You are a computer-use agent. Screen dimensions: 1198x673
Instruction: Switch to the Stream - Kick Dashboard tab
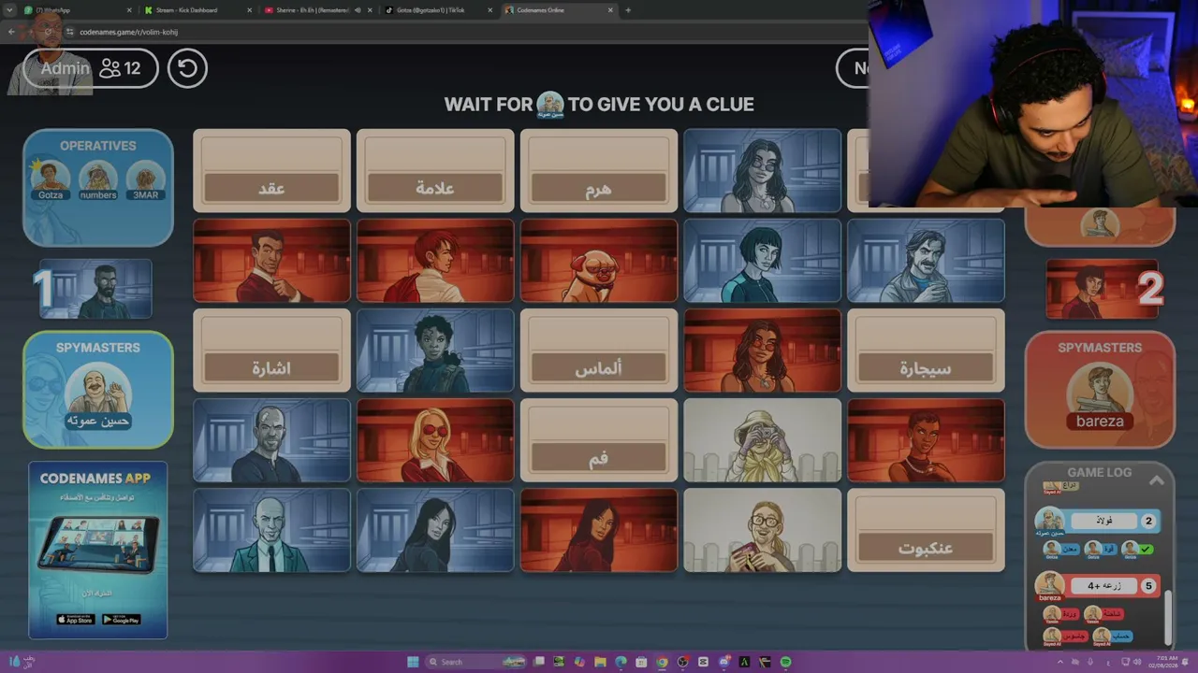pyautogui.click(x=199, y=10)
